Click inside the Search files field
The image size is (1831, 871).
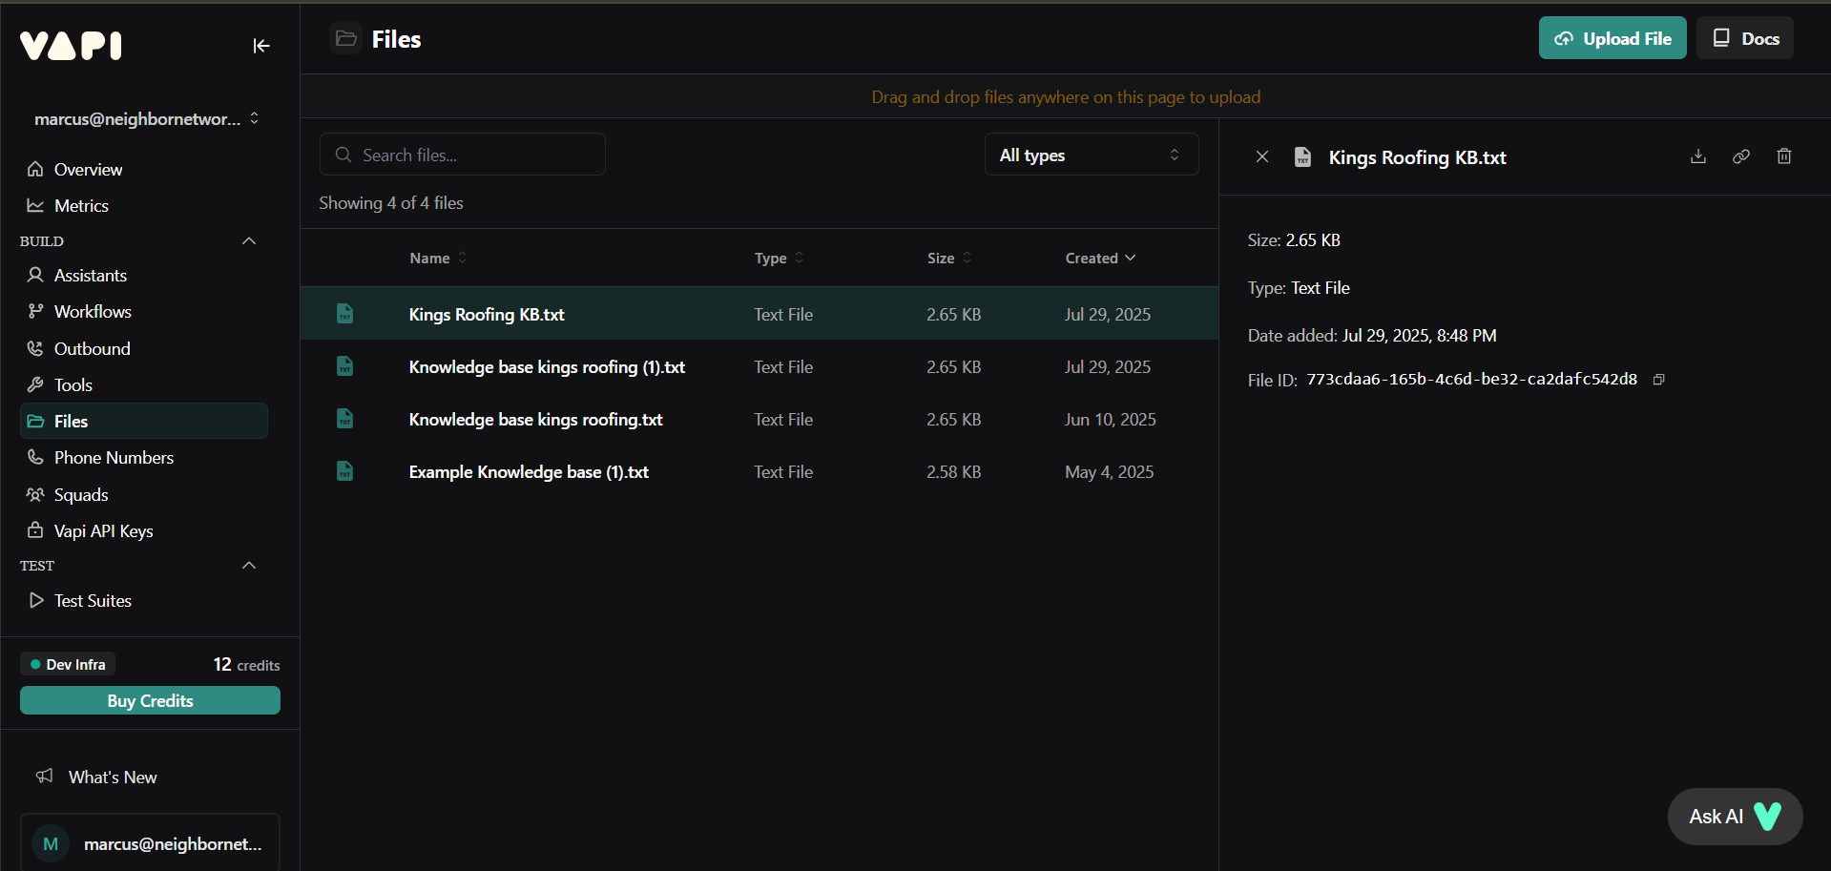click(x=463, y=154)
